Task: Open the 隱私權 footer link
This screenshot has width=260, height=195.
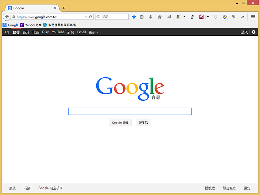Action: (x=210, y=188)
